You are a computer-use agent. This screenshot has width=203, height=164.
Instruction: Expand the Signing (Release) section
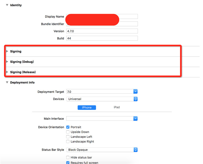point(7,72)
